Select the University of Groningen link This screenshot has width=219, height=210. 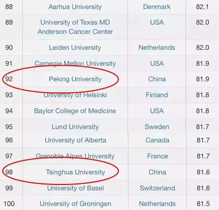75,204
